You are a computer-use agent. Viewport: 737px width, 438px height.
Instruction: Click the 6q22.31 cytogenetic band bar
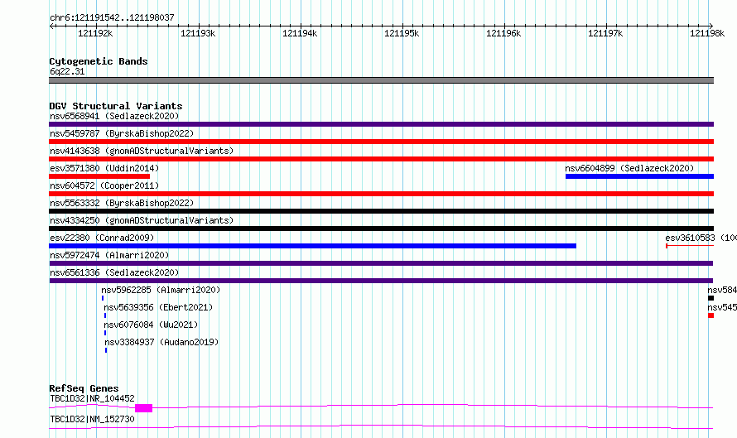(381, 80)
